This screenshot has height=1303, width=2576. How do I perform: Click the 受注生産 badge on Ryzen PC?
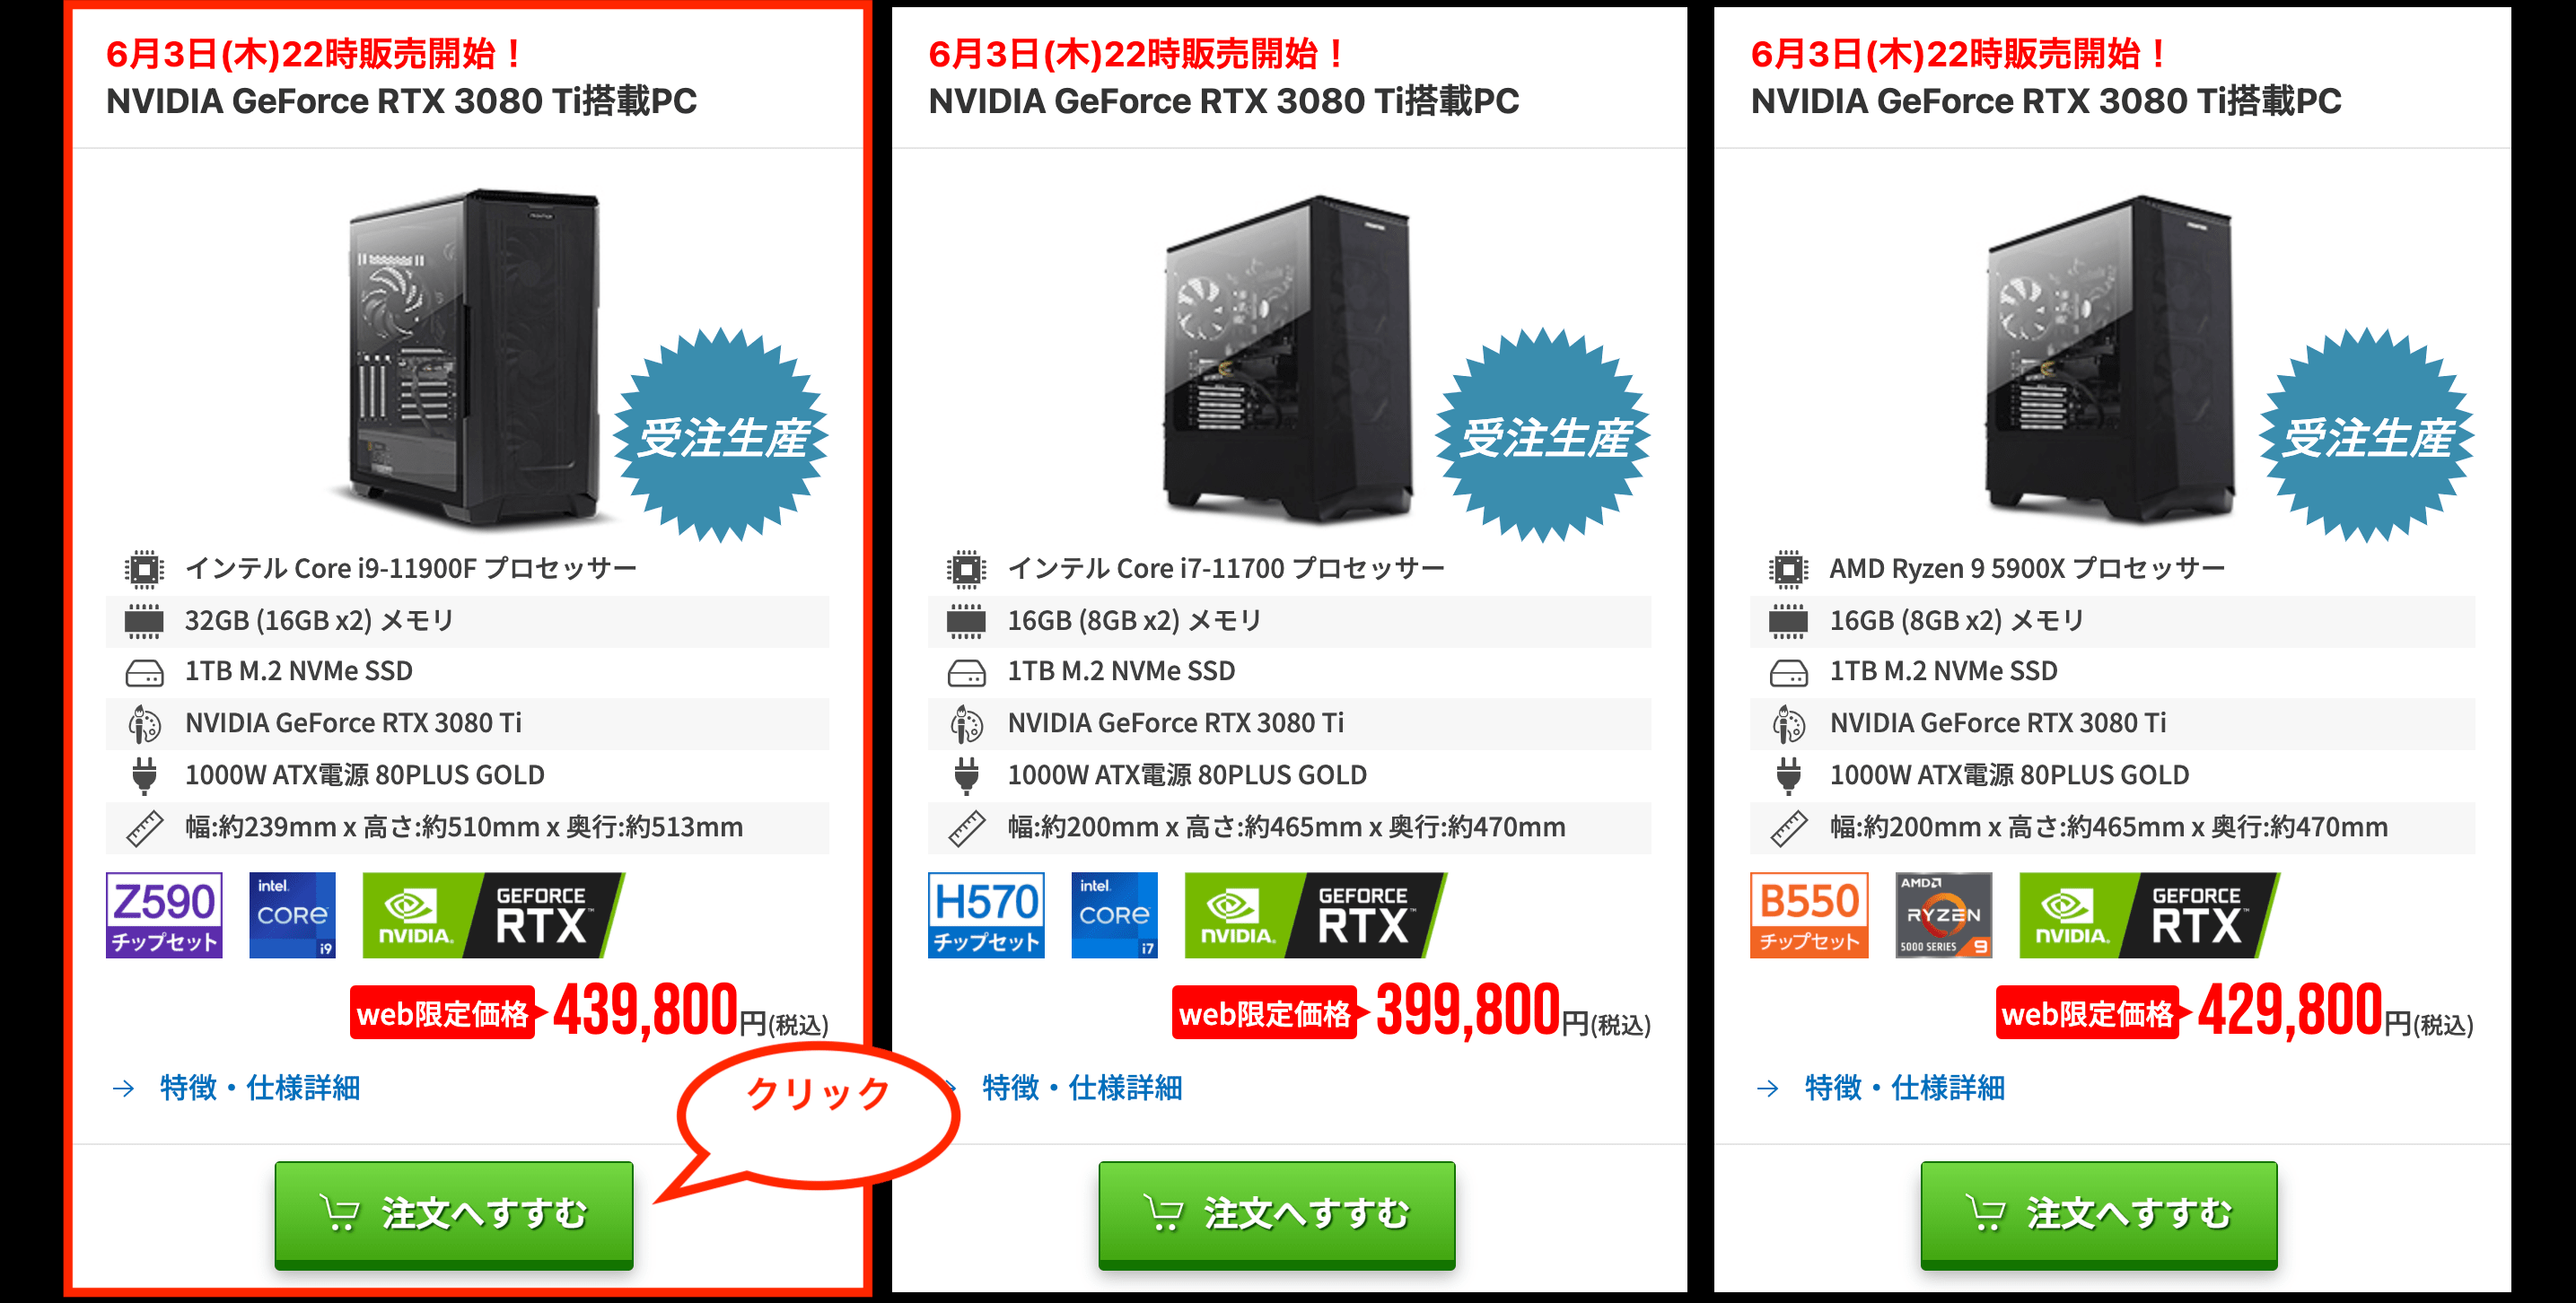(2366, 435)
